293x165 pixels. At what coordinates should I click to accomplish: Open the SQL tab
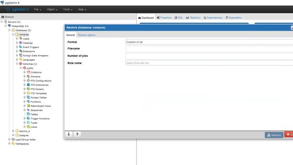tap(179, 17)
